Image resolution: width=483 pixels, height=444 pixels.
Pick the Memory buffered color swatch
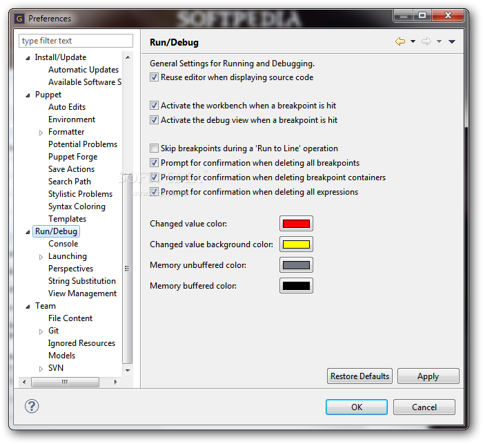pyautogui.click(x=296, y=285)
